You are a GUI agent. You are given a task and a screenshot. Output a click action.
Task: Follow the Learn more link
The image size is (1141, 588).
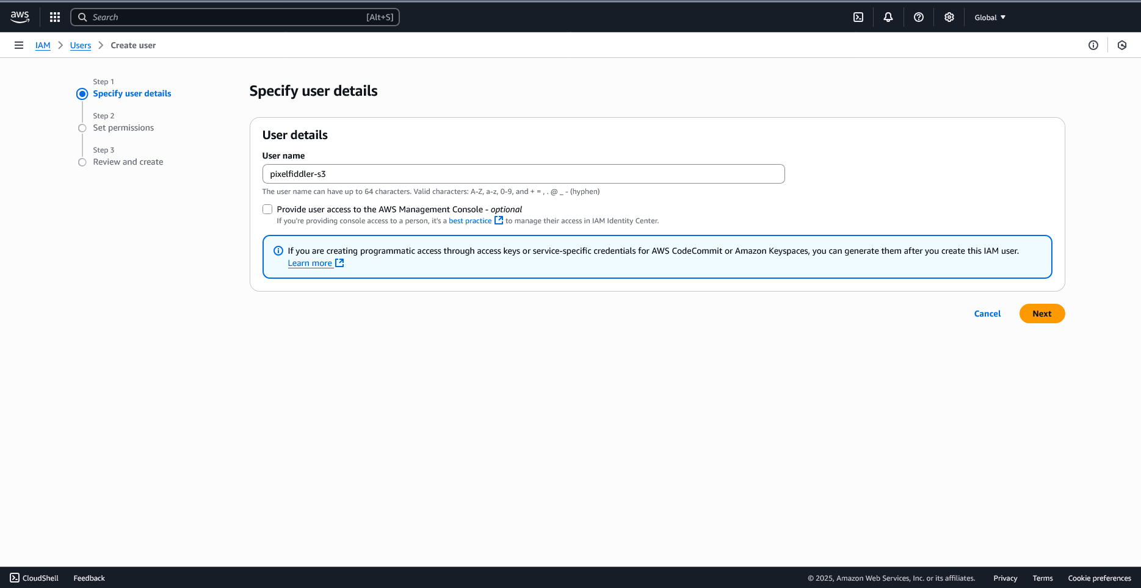click(x=310, y=263)
